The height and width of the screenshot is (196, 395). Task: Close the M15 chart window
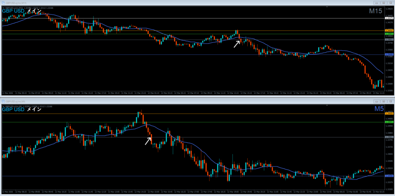point(390,3)
